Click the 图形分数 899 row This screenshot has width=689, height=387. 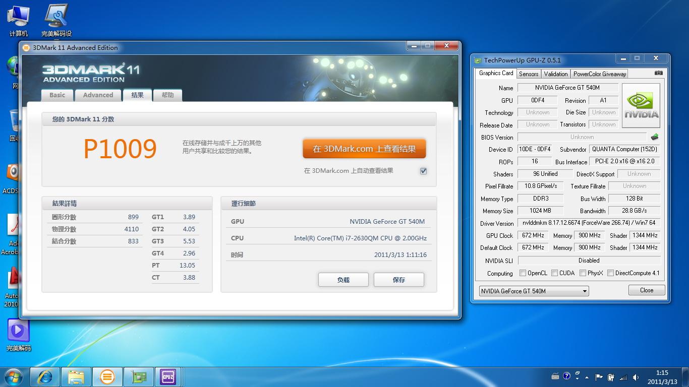click(x=95, y=217)
